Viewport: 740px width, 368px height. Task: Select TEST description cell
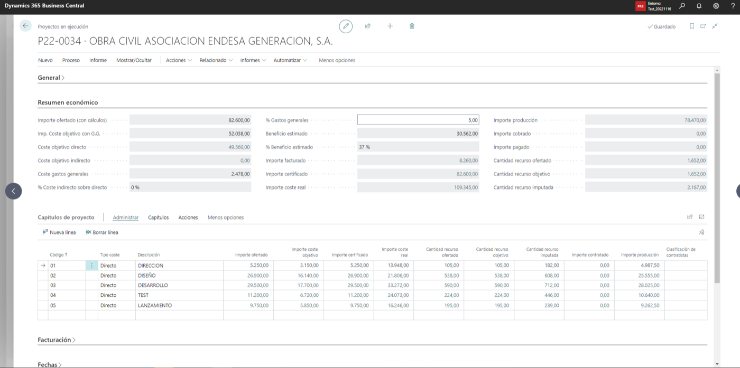(x=179, y=296)
